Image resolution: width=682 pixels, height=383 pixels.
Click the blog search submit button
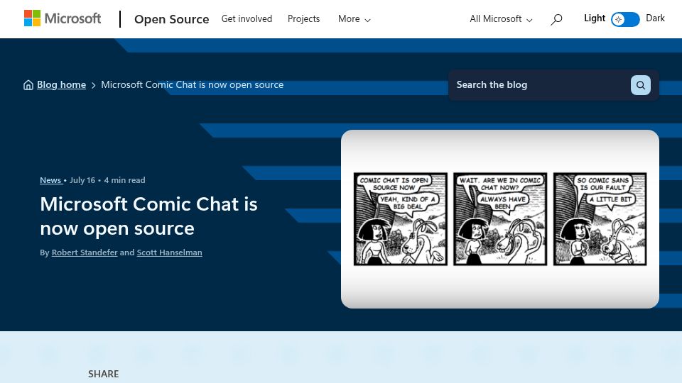641,85
